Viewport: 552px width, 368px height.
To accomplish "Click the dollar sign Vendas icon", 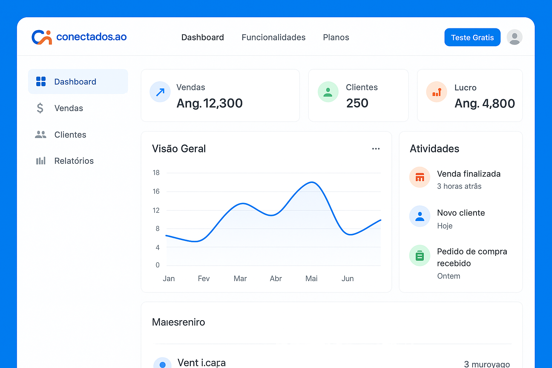I will [40, 108].
